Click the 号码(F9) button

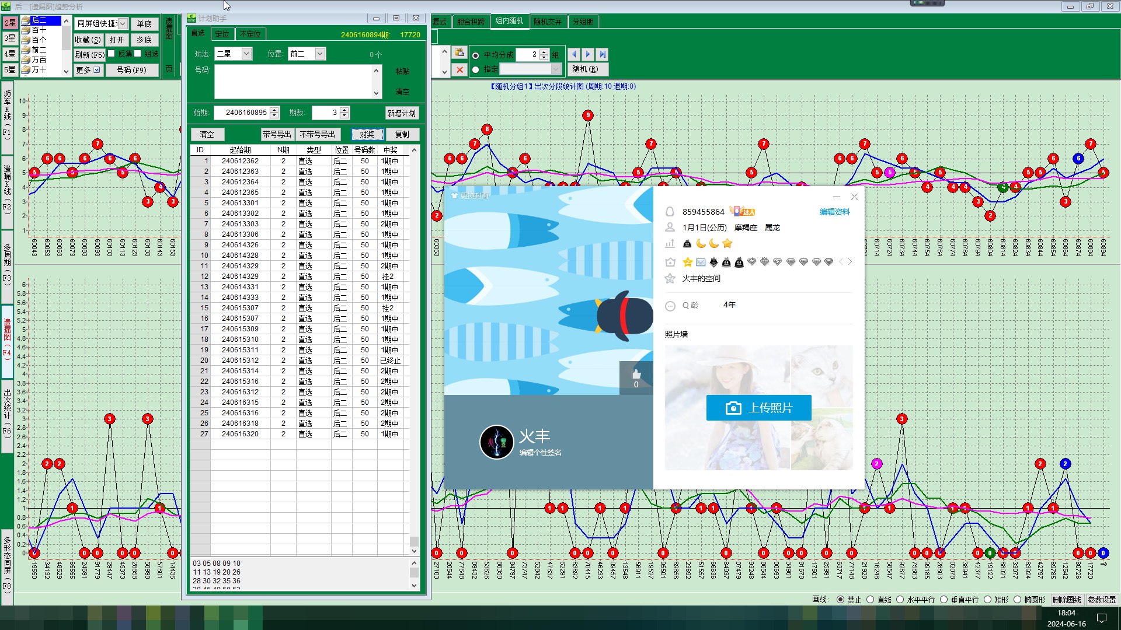point(131,70)
